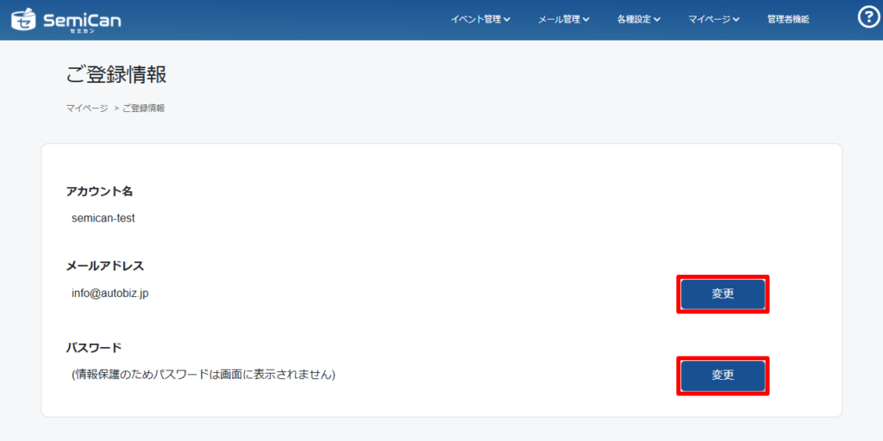Click the info@autobiz.jp email text
Image resolution: width=883 pixels, height=441 pixels.
110,293
